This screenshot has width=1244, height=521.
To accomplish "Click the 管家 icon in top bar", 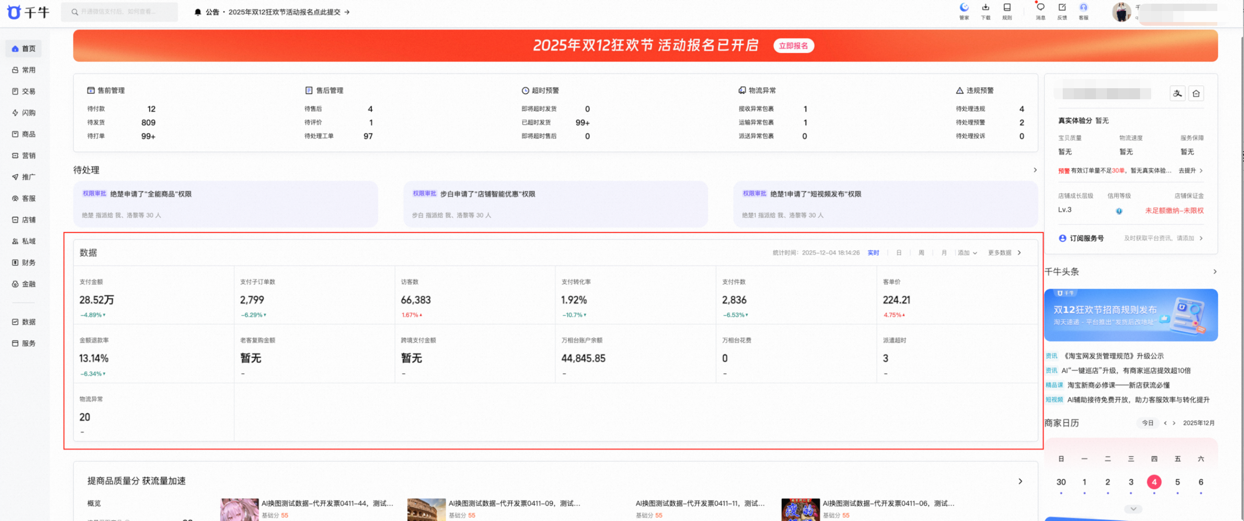I will (964, 11).
